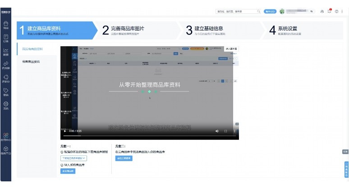The height and width of the screenshot is (189, 349).
Task: Click the 方案二 heading text
Action: (120, 146)
